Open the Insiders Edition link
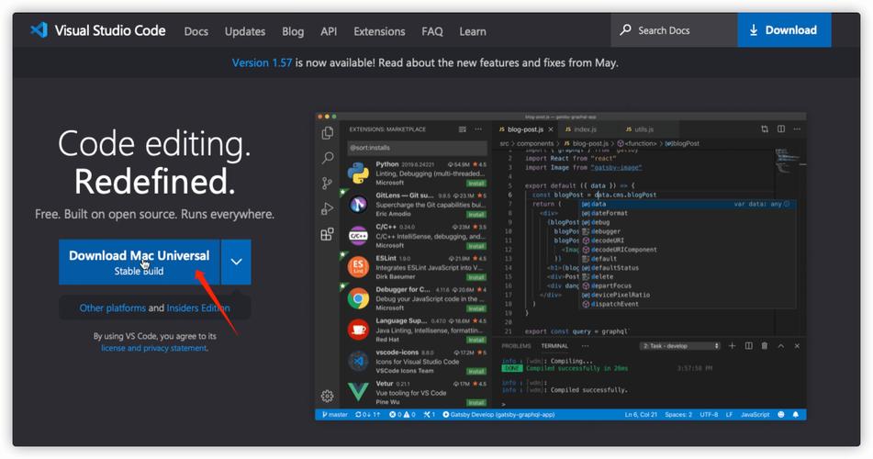The height and width of the screenshot is (459, 873). click(x=198, y=308)
